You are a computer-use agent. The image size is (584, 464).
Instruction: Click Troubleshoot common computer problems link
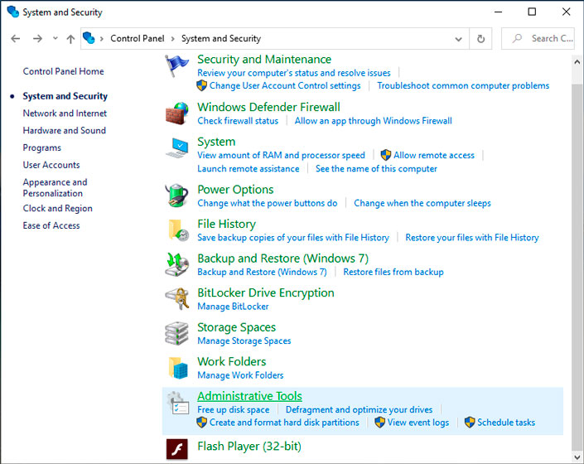tap(463, 85)
